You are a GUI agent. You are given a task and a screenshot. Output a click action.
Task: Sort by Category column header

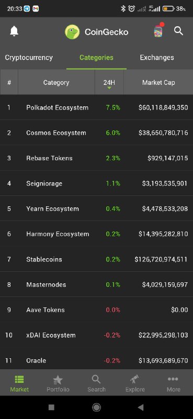(56, 82)
